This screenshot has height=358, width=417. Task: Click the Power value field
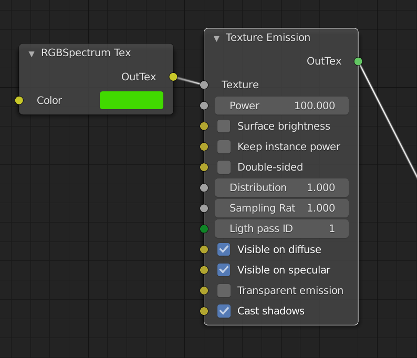(x=282, y=106)
